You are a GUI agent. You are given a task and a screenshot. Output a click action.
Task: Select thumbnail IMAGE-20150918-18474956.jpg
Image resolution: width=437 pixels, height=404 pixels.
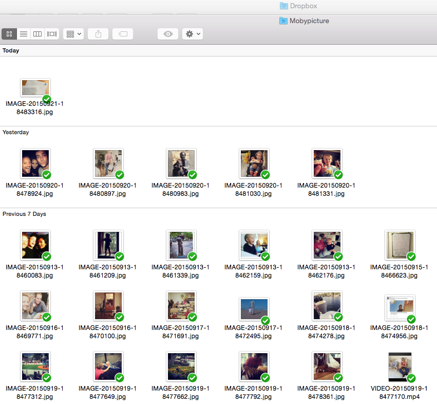[400, 308]
